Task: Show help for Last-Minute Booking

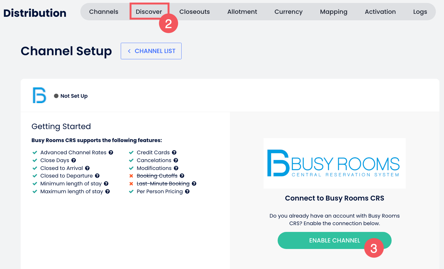Action: (x=194, y=183)
